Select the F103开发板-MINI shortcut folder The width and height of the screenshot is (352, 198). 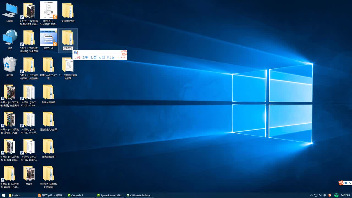coord(10,150)
